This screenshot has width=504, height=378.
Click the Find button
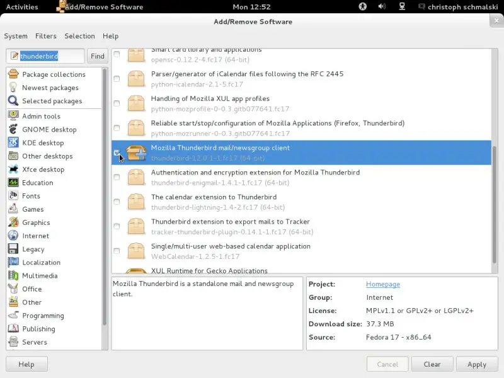pyautogui.click(x=98, y=56)
